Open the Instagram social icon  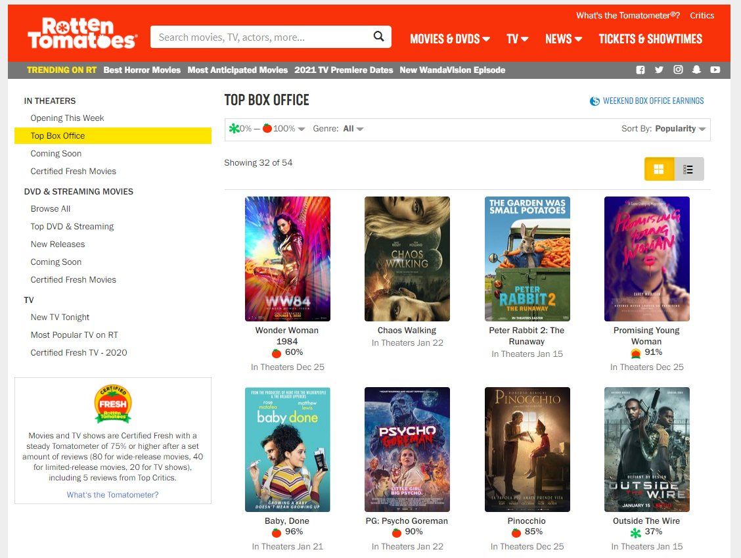[677, 70]
